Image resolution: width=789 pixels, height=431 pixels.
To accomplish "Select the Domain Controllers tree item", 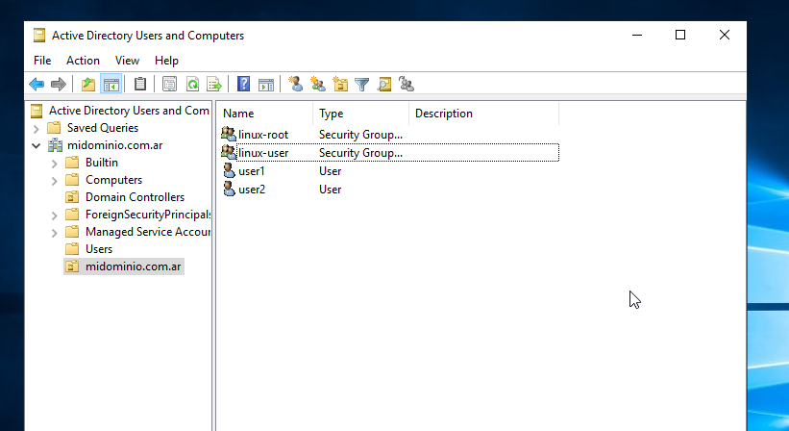I will [135, 197].
